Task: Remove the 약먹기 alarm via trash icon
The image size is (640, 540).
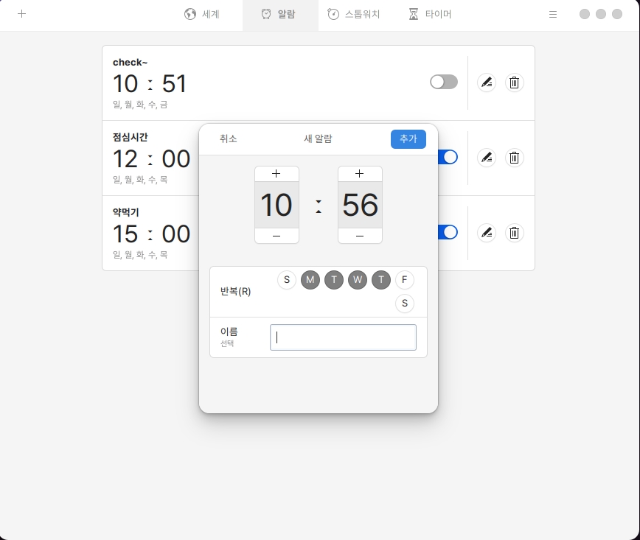Action: (x=515, y=233)
